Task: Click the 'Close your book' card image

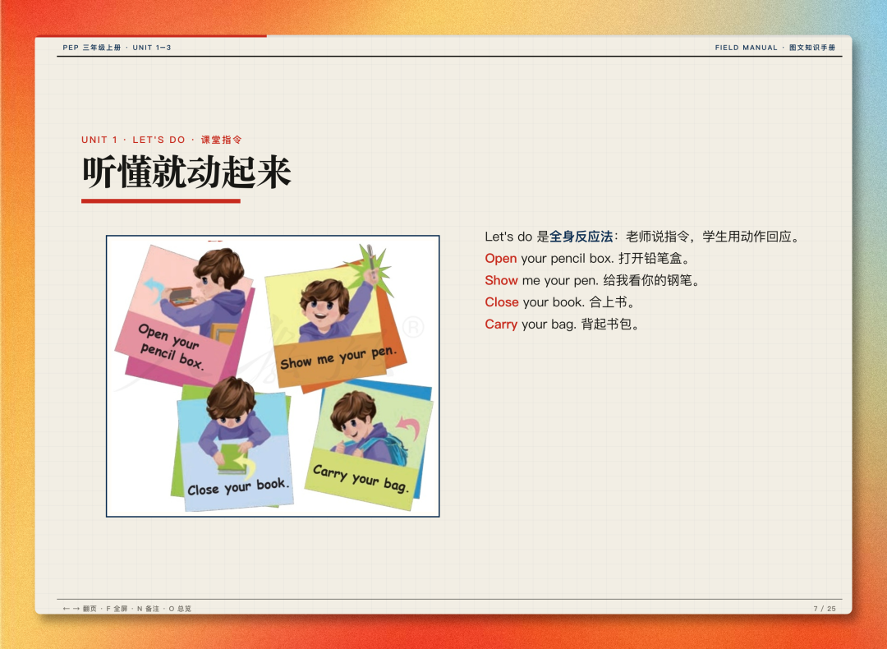Action: [232, 444]
